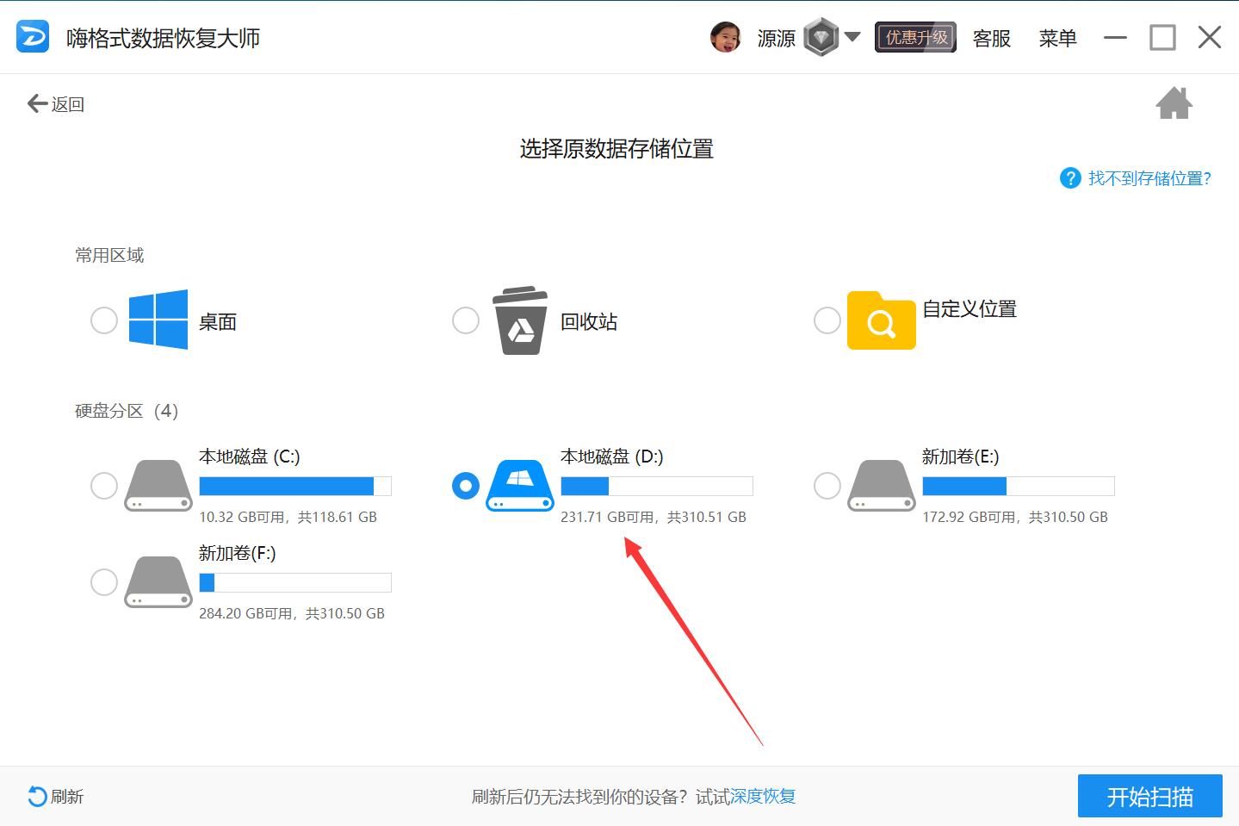Click the 本地磁盘 (C:) label
Screen dimensions: 1239x826
coord(250,456)
